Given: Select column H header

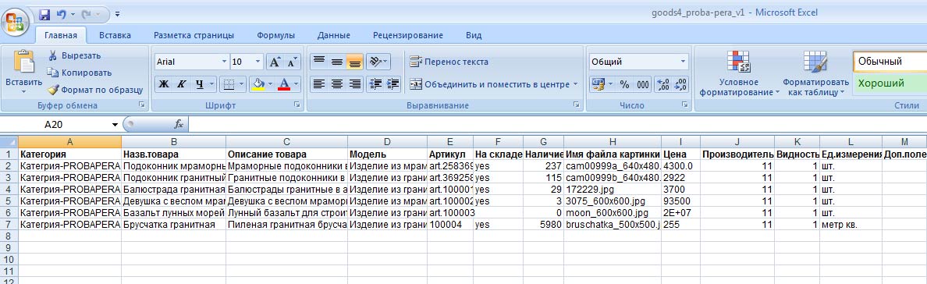Looking at the screenshot, I should 613,142.
